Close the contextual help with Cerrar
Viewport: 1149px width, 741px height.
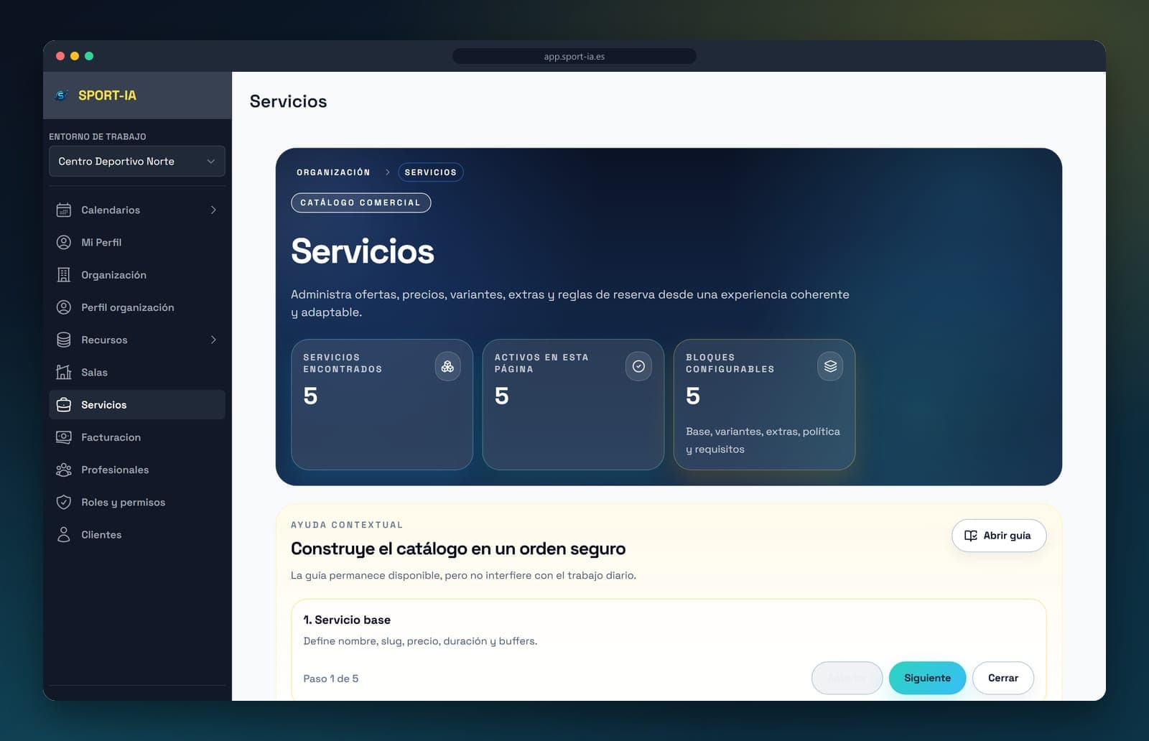[1003, 678]
